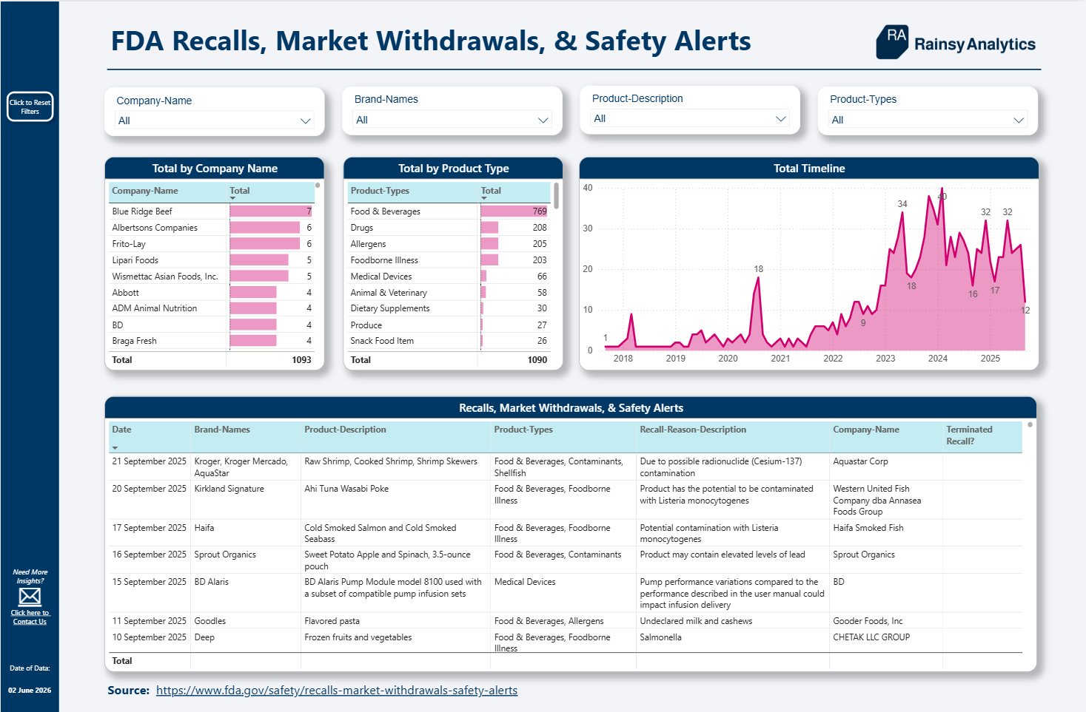Select Dietary Supplements product type row

449,308
